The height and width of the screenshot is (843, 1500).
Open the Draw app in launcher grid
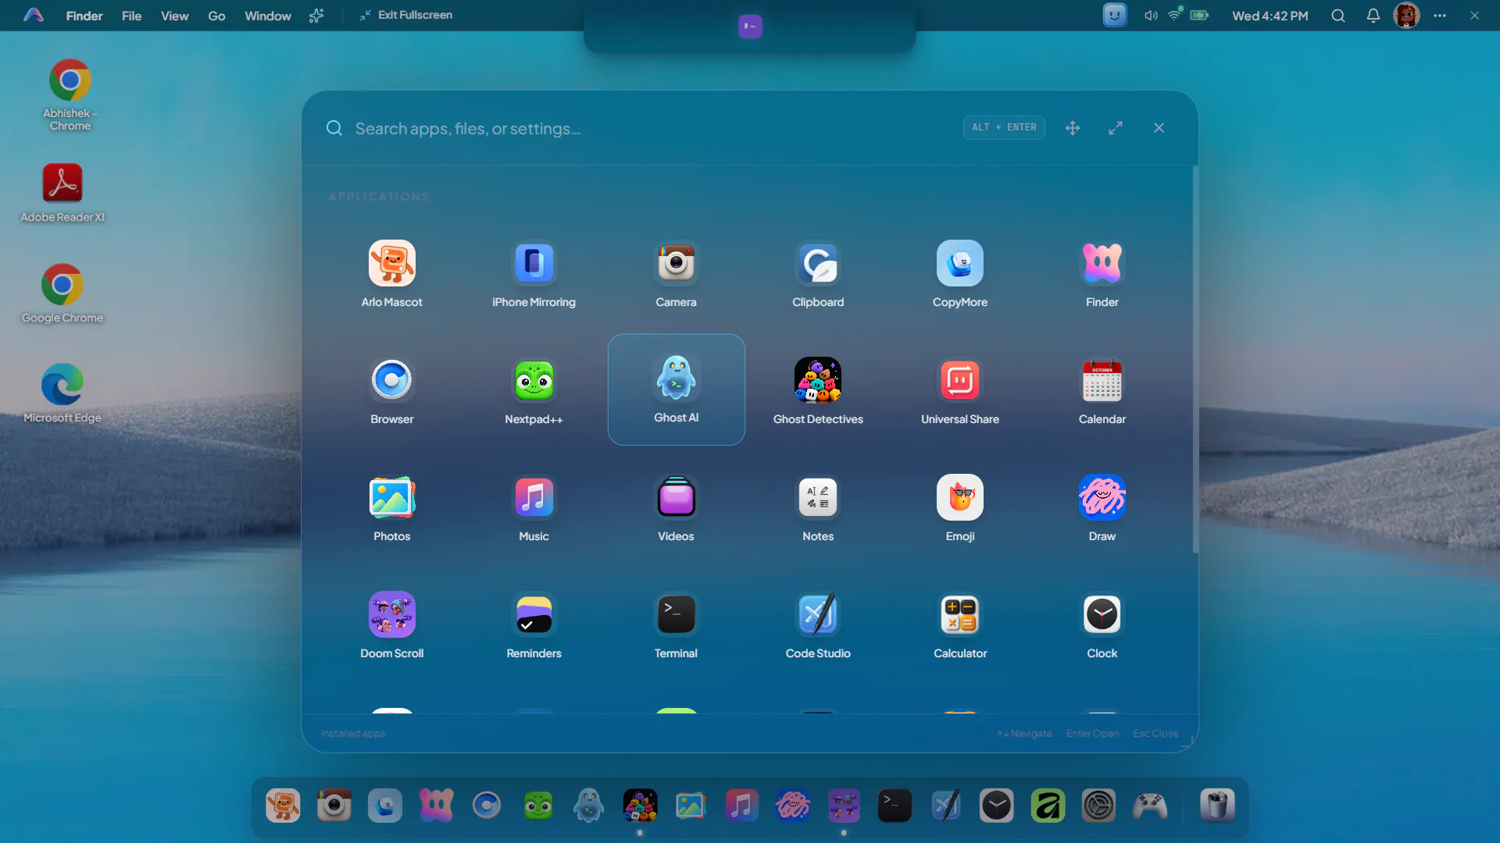click(1102, 507)
